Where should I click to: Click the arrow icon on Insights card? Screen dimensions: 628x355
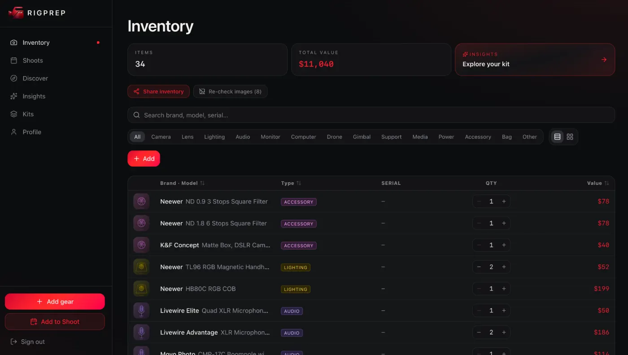tap(604, 60)
